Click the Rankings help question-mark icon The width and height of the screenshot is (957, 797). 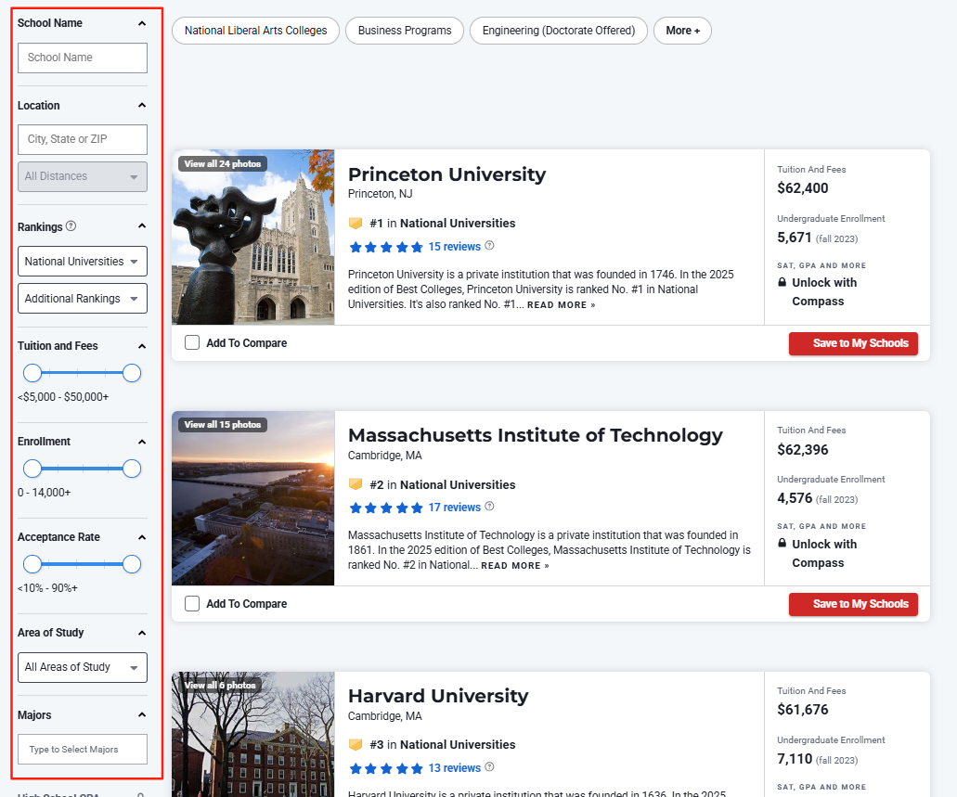(71, 225)
